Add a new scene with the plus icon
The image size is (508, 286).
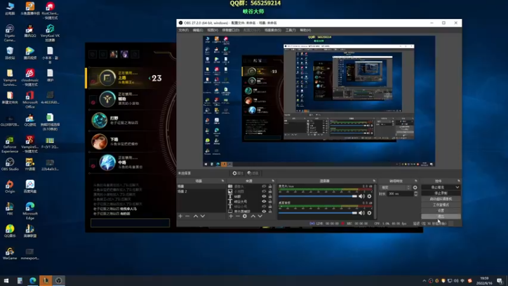[180, 216]
